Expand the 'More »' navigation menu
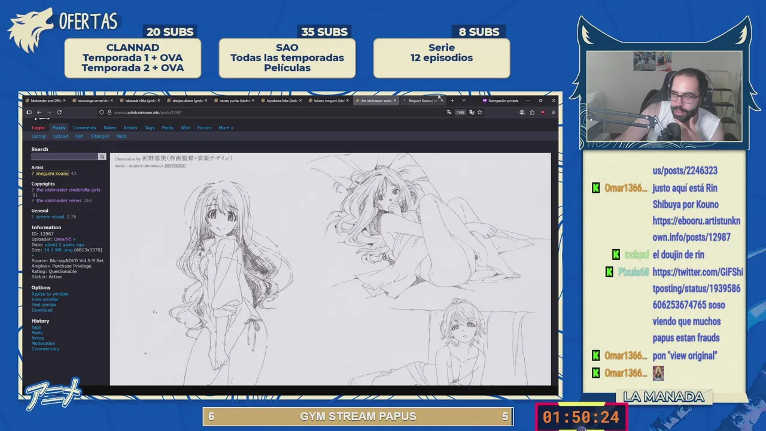The width and height of the screenshot is (766, 431). coord(226,128)
